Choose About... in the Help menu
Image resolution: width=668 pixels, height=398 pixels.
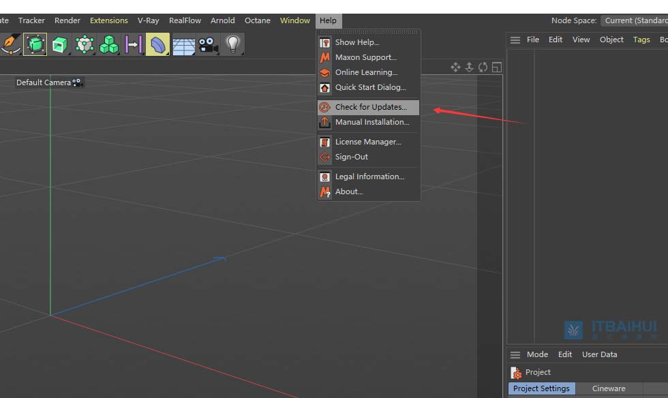coord(369,192)
